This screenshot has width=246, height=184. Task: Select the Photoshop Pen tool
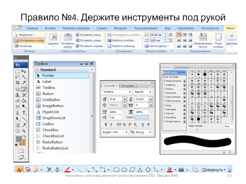coord(18,113)
